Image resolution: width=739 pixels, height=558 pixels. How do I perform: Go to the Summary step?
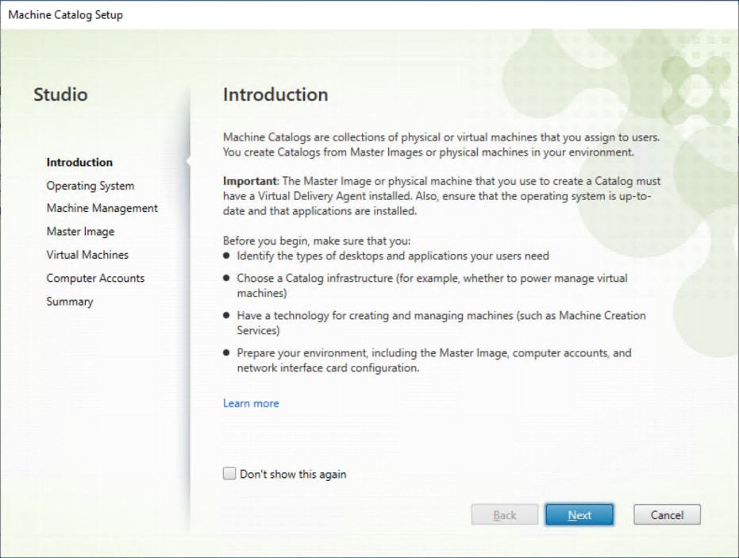pyautogui.click(x=70, y=302)
